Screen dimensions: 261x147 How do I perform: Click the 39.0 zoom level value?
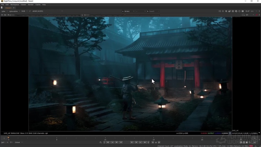click(247, 11)
